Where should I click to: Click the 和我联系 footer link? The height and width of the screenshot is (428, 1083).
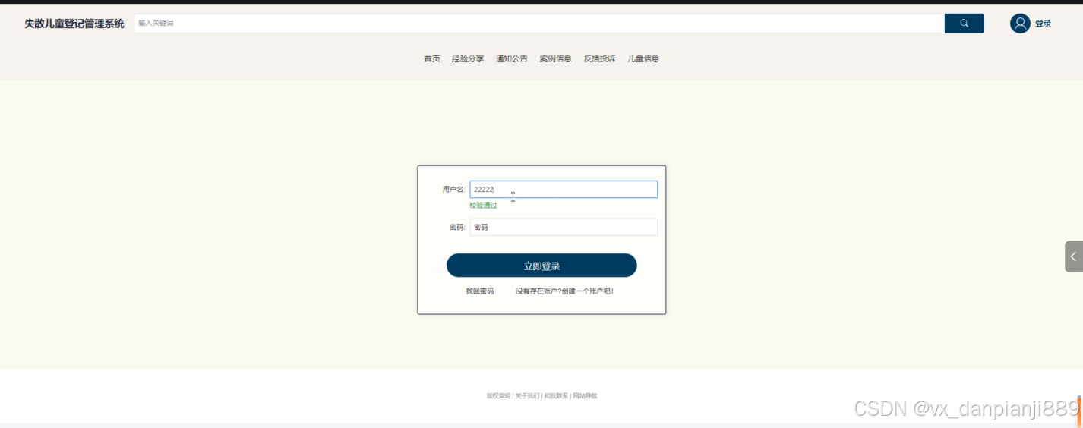[x=556, y=396]
